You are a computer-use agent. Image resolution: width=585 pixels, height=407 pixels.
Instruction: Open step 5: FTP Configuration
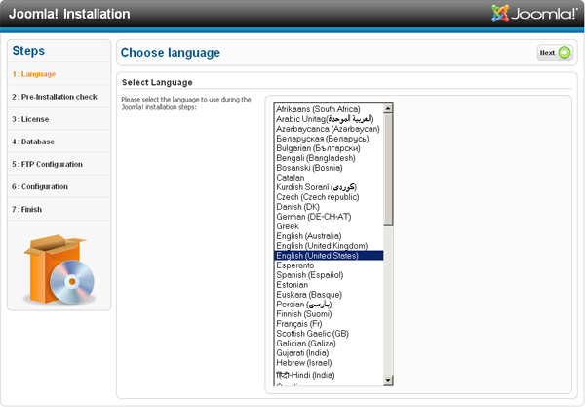[47, 164]
